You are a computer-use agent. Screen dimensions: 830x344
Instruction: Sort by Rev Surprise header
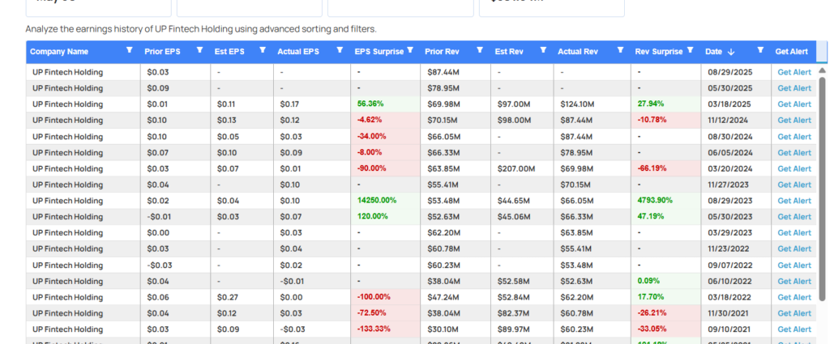[659, 52]
